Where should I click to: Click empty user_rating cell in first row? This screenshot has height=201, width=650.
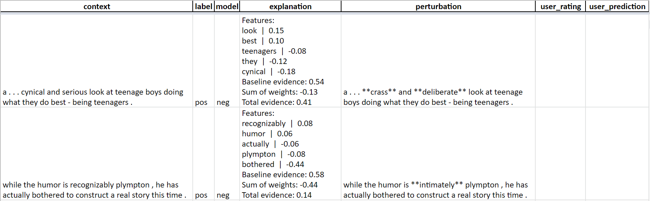561,61
